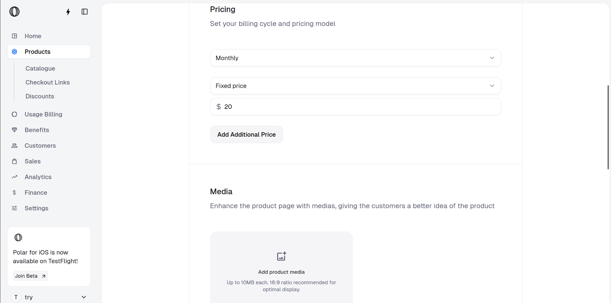Open the Fixed price model dropdown
Image resolution: width=611 pixels, height=303 pixels.
[x=355, y=86]
